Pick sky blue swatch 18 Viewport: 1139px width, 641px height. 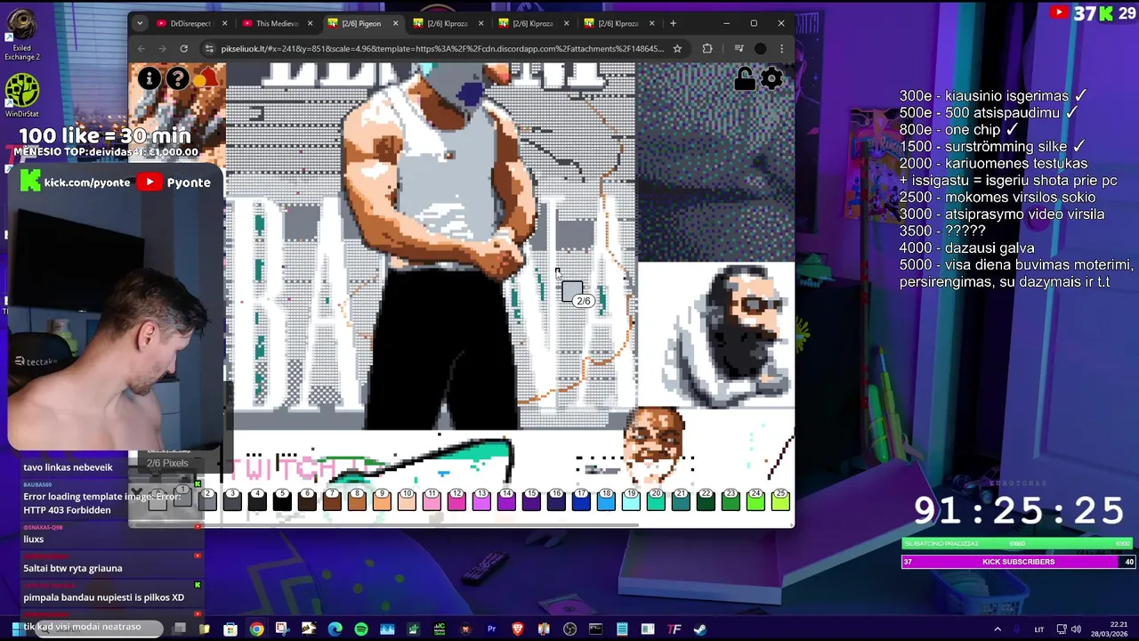coord(606,499)
